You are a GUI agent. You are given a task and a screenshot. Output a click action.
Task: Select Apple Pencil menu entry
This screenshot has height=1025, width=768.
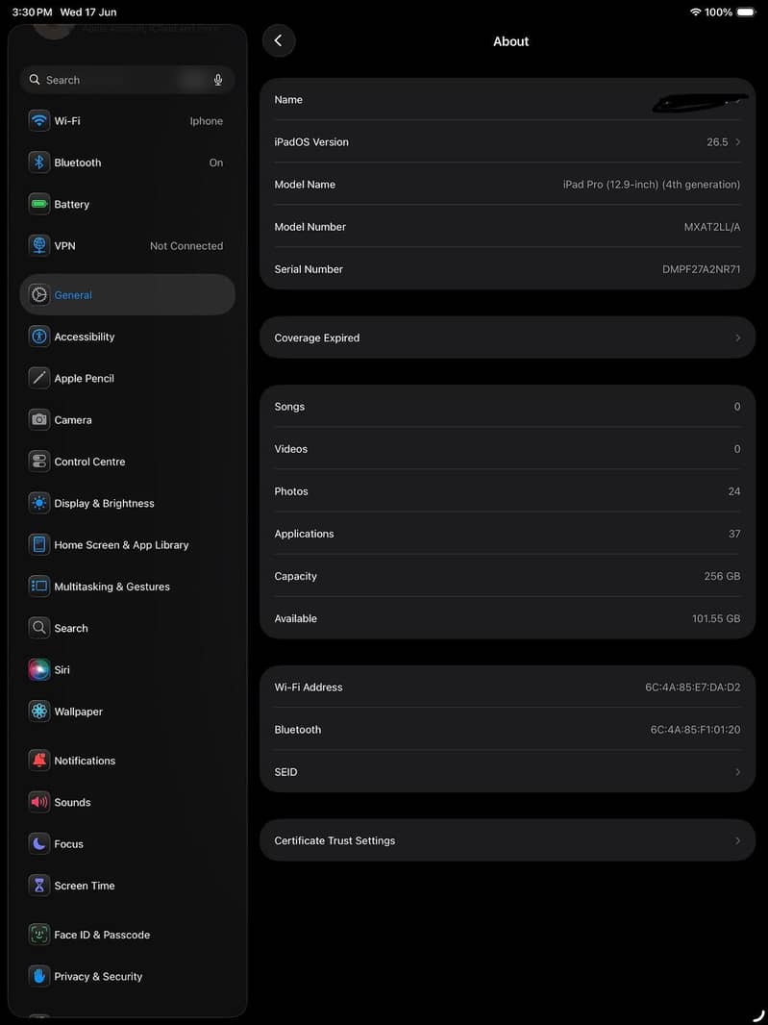pyautogui.click(x=128, y=378)
